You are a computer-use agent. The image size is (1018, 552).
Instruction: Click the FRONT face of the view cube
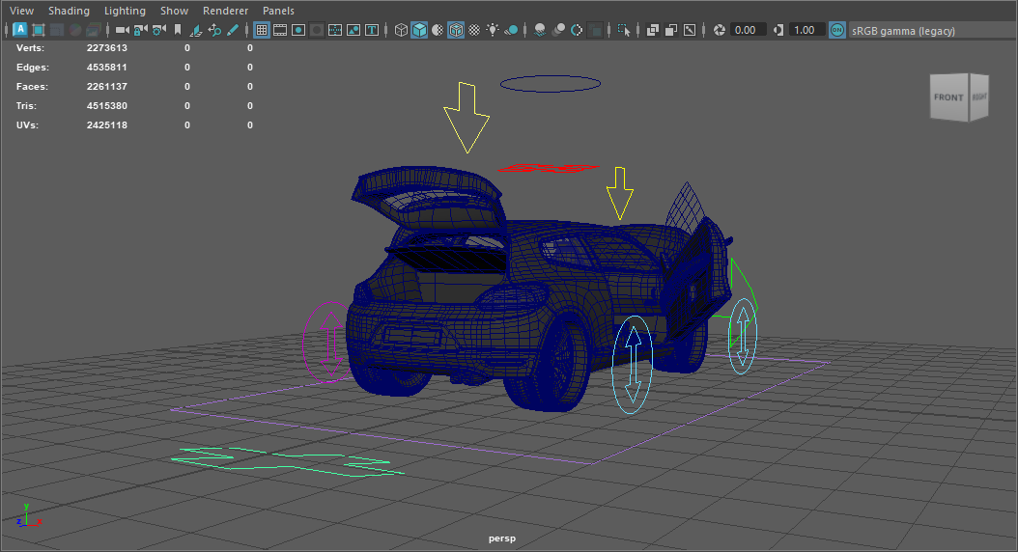click(948, 97)
